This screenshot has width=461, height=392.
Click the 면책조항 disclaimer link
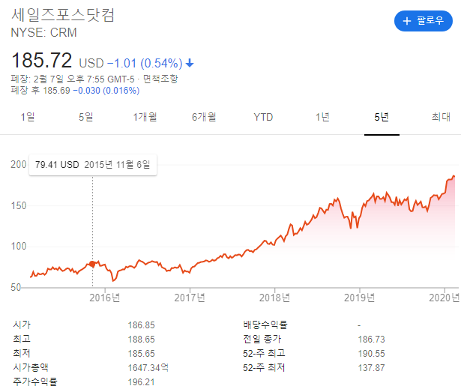tap(160, 79)
